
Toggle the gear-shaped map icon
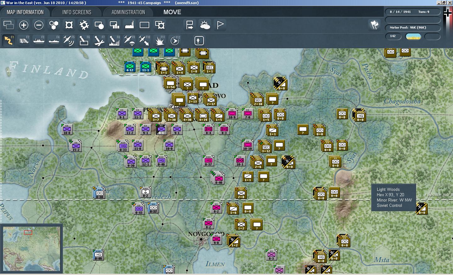pyautogui.click(x=84, y=25)
